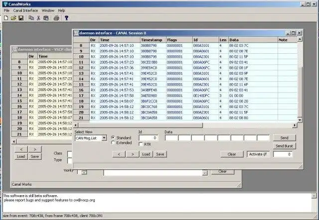Select row 21 header in CANAL Session list
Image resolution: width=319 pixels, height=220 pixels.
81,118
